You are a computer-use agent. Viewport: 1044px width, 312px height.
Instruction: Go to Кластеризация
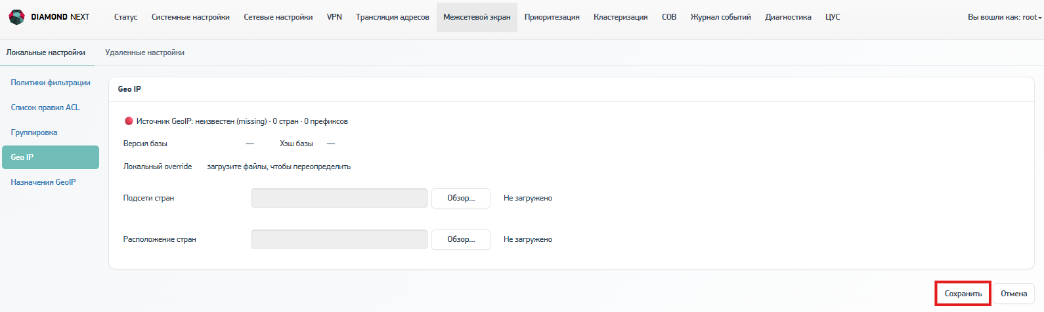pos(620,17)
